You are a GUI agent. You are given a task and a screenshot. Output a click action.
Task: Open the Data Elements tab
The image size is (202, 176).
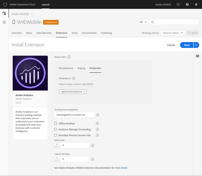[x=44, y=33]
